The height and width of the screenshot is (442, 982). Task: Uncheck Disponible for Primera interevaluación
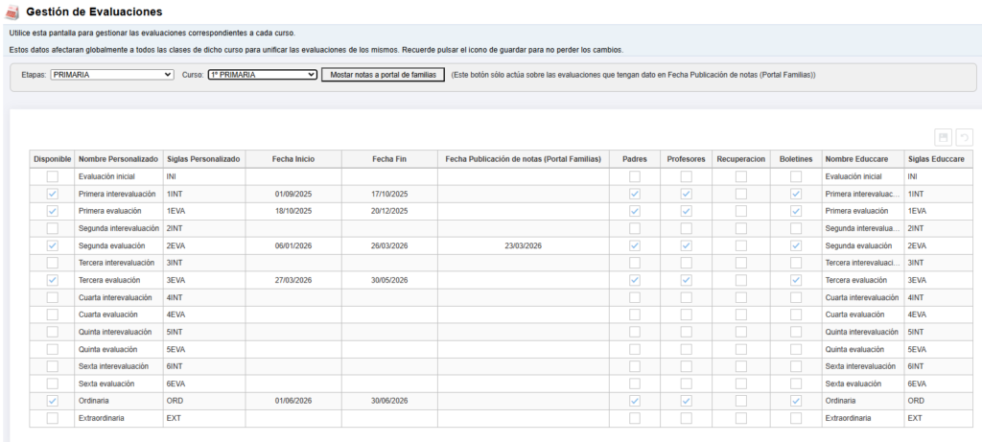click(x=52, y=194)
